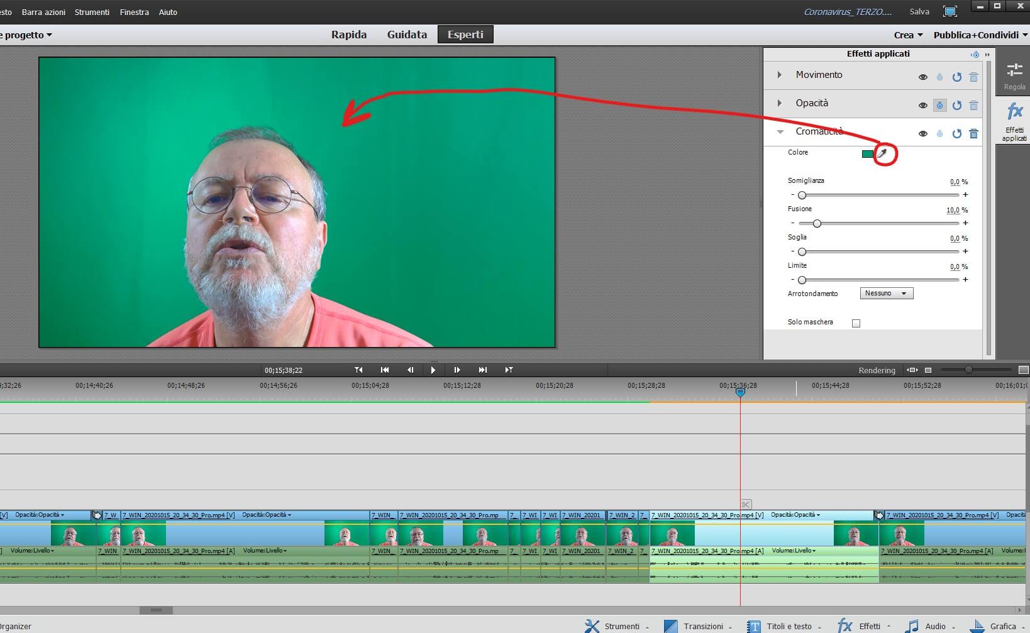Screen dimensions: 1030x633
Task: Click the eyedropper tool next to Colore
Action: tap(882, 153)
